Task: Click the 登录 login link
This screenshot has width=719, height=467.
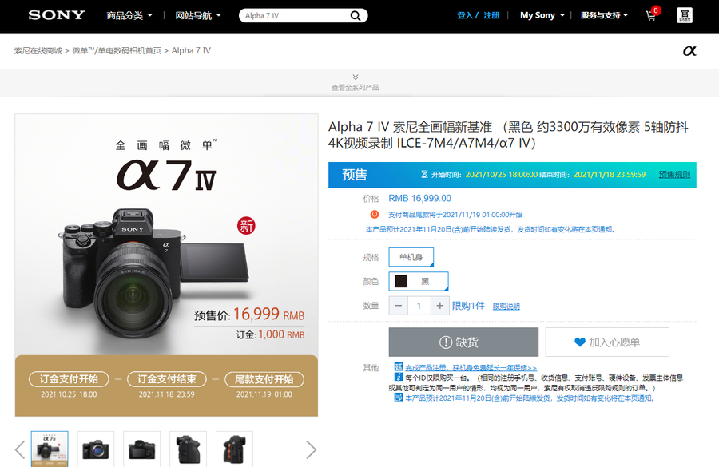Action: 465,15
